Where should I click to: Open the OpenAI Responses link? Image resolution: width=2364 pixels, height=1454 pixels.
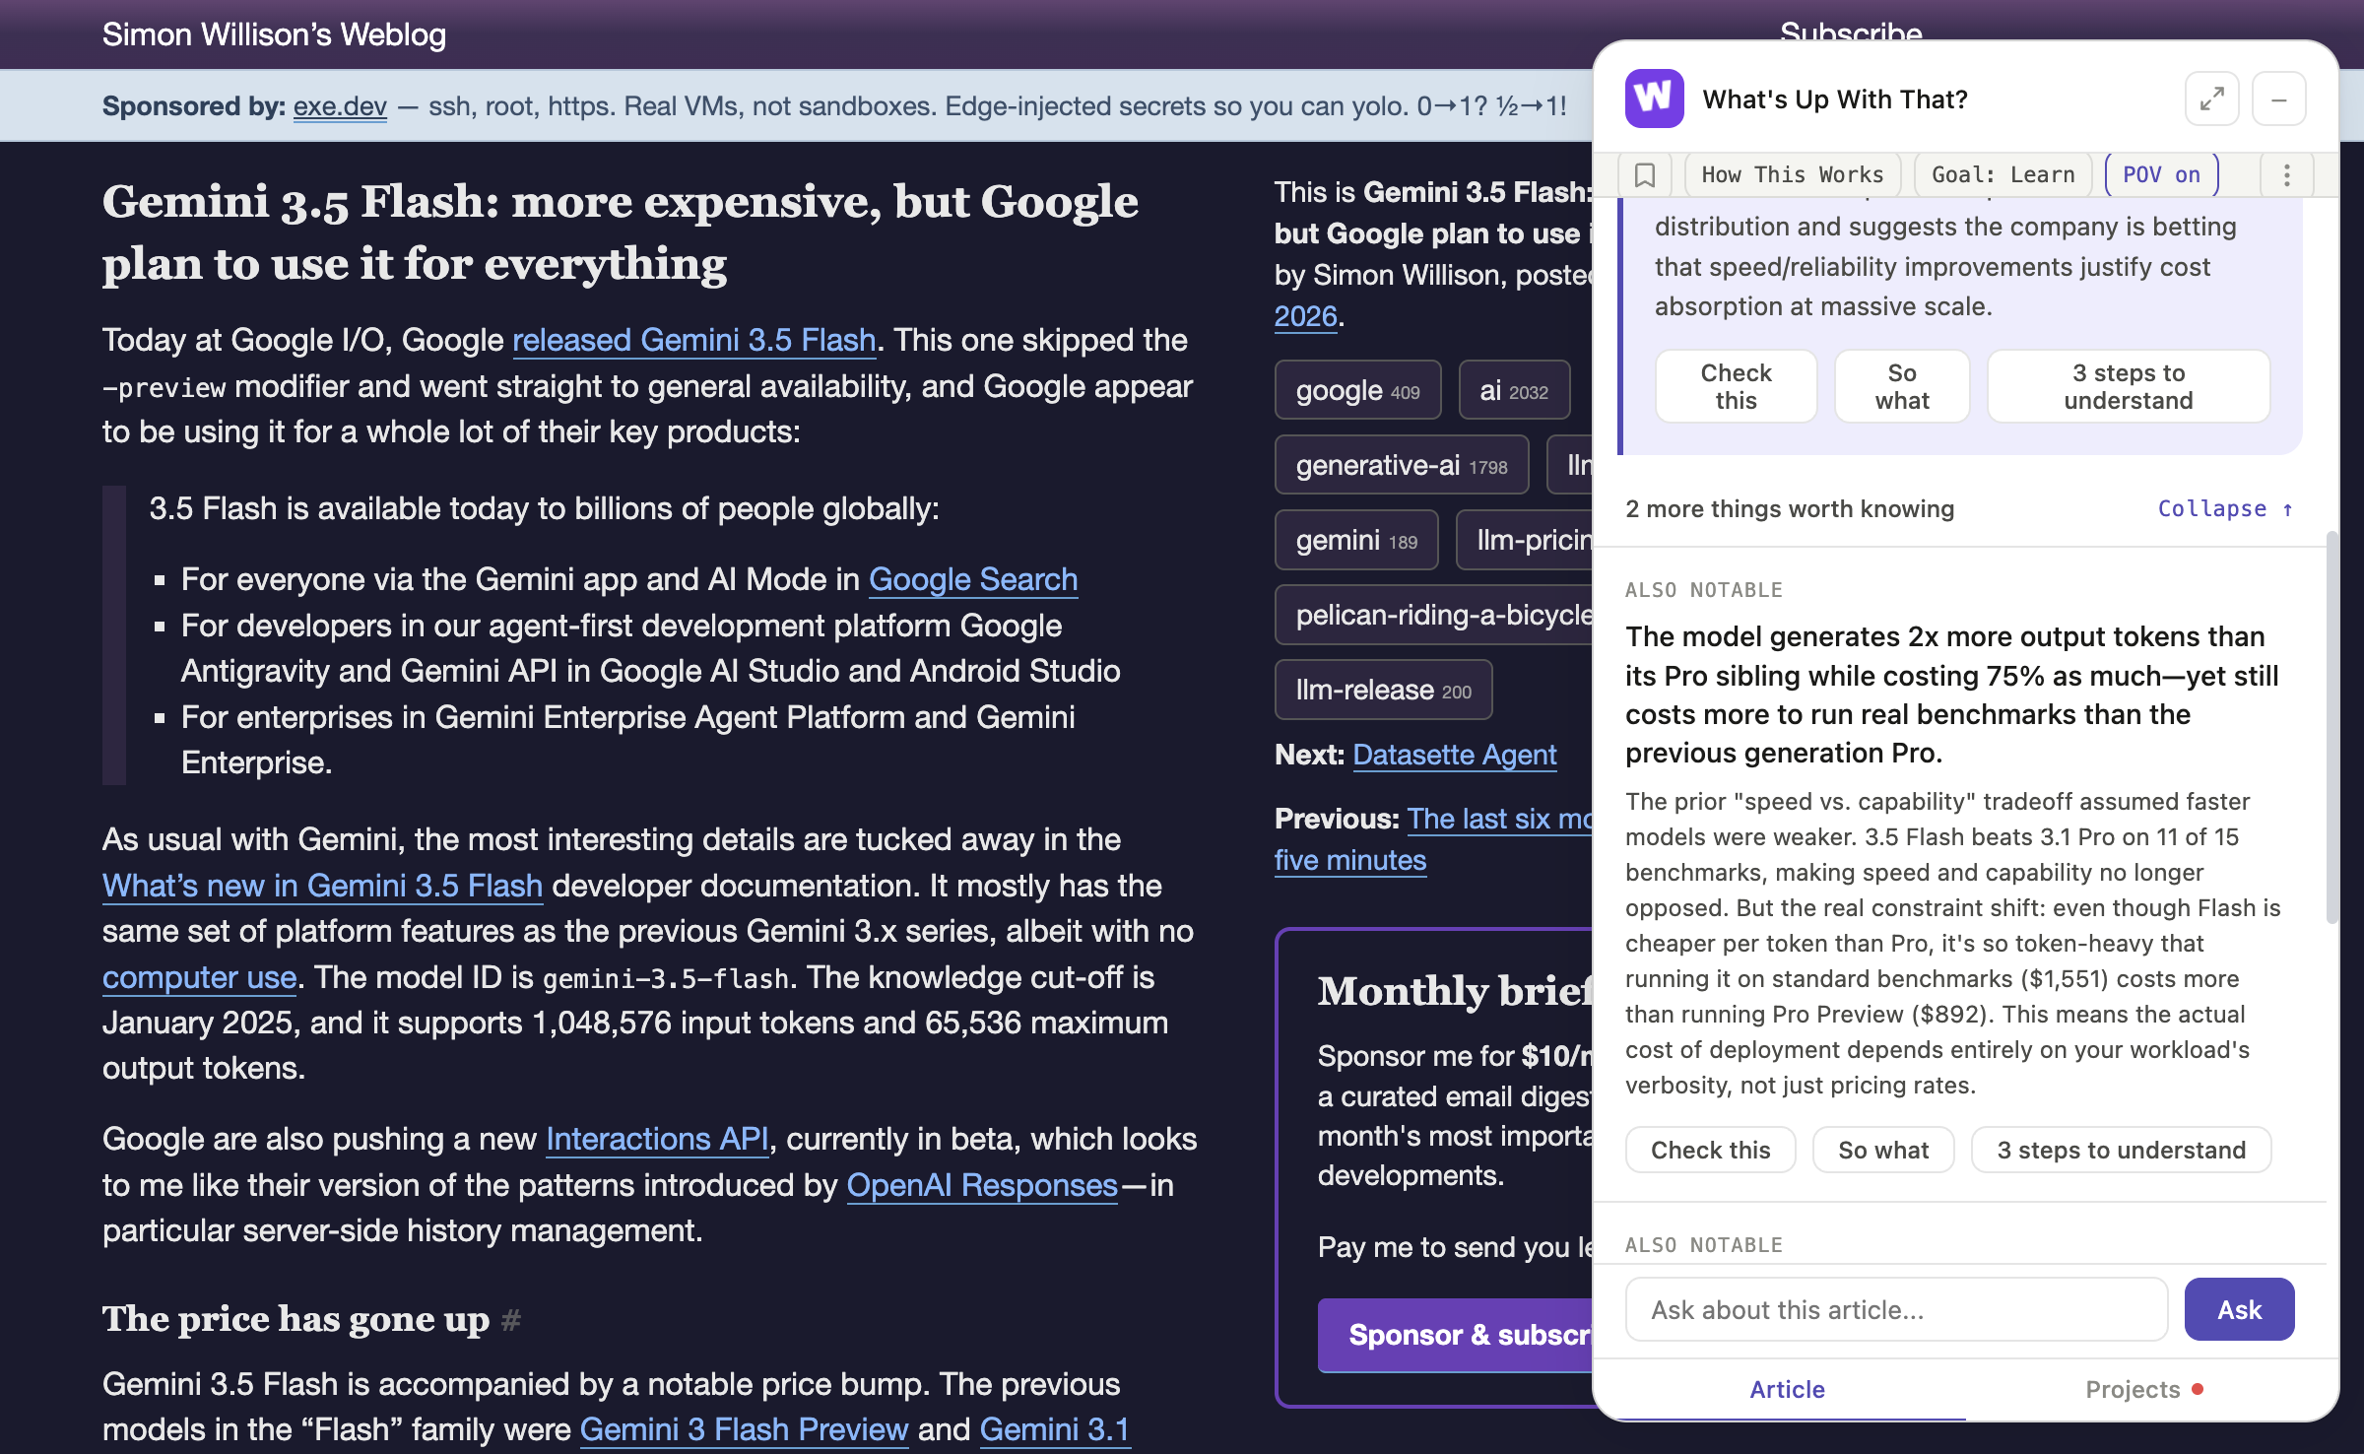click(982, 1185)
